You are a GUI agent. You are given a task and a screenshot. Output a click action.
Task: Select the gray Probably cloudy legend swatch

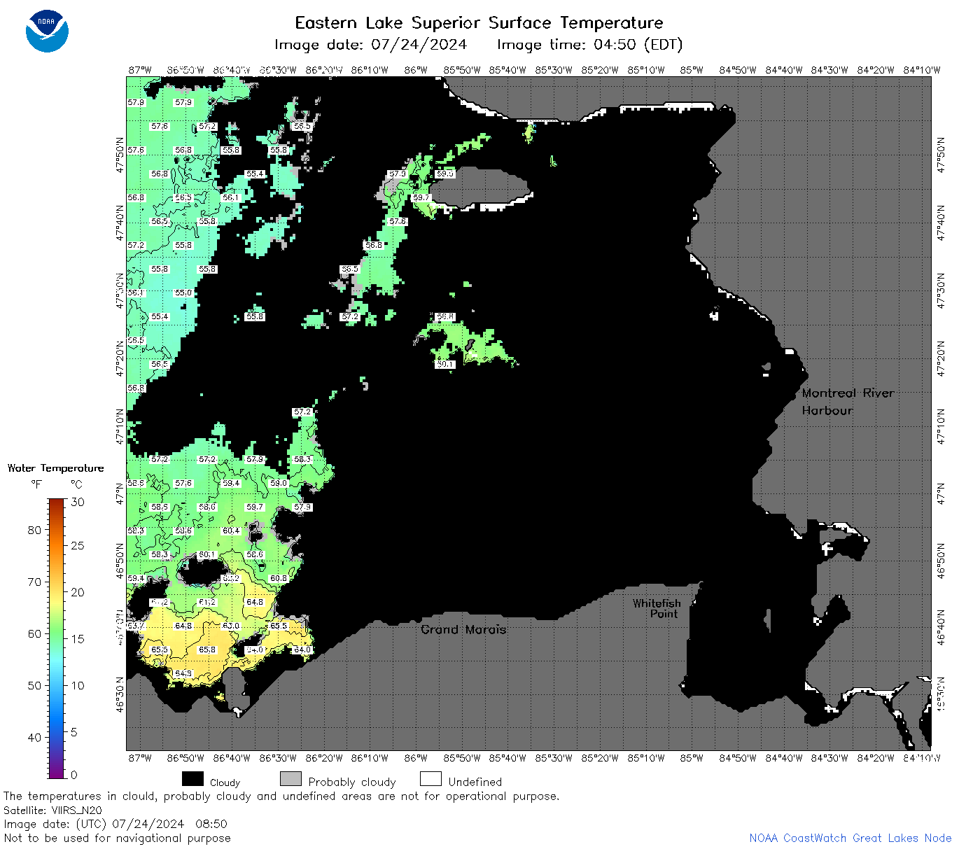(x=290, y=779)
